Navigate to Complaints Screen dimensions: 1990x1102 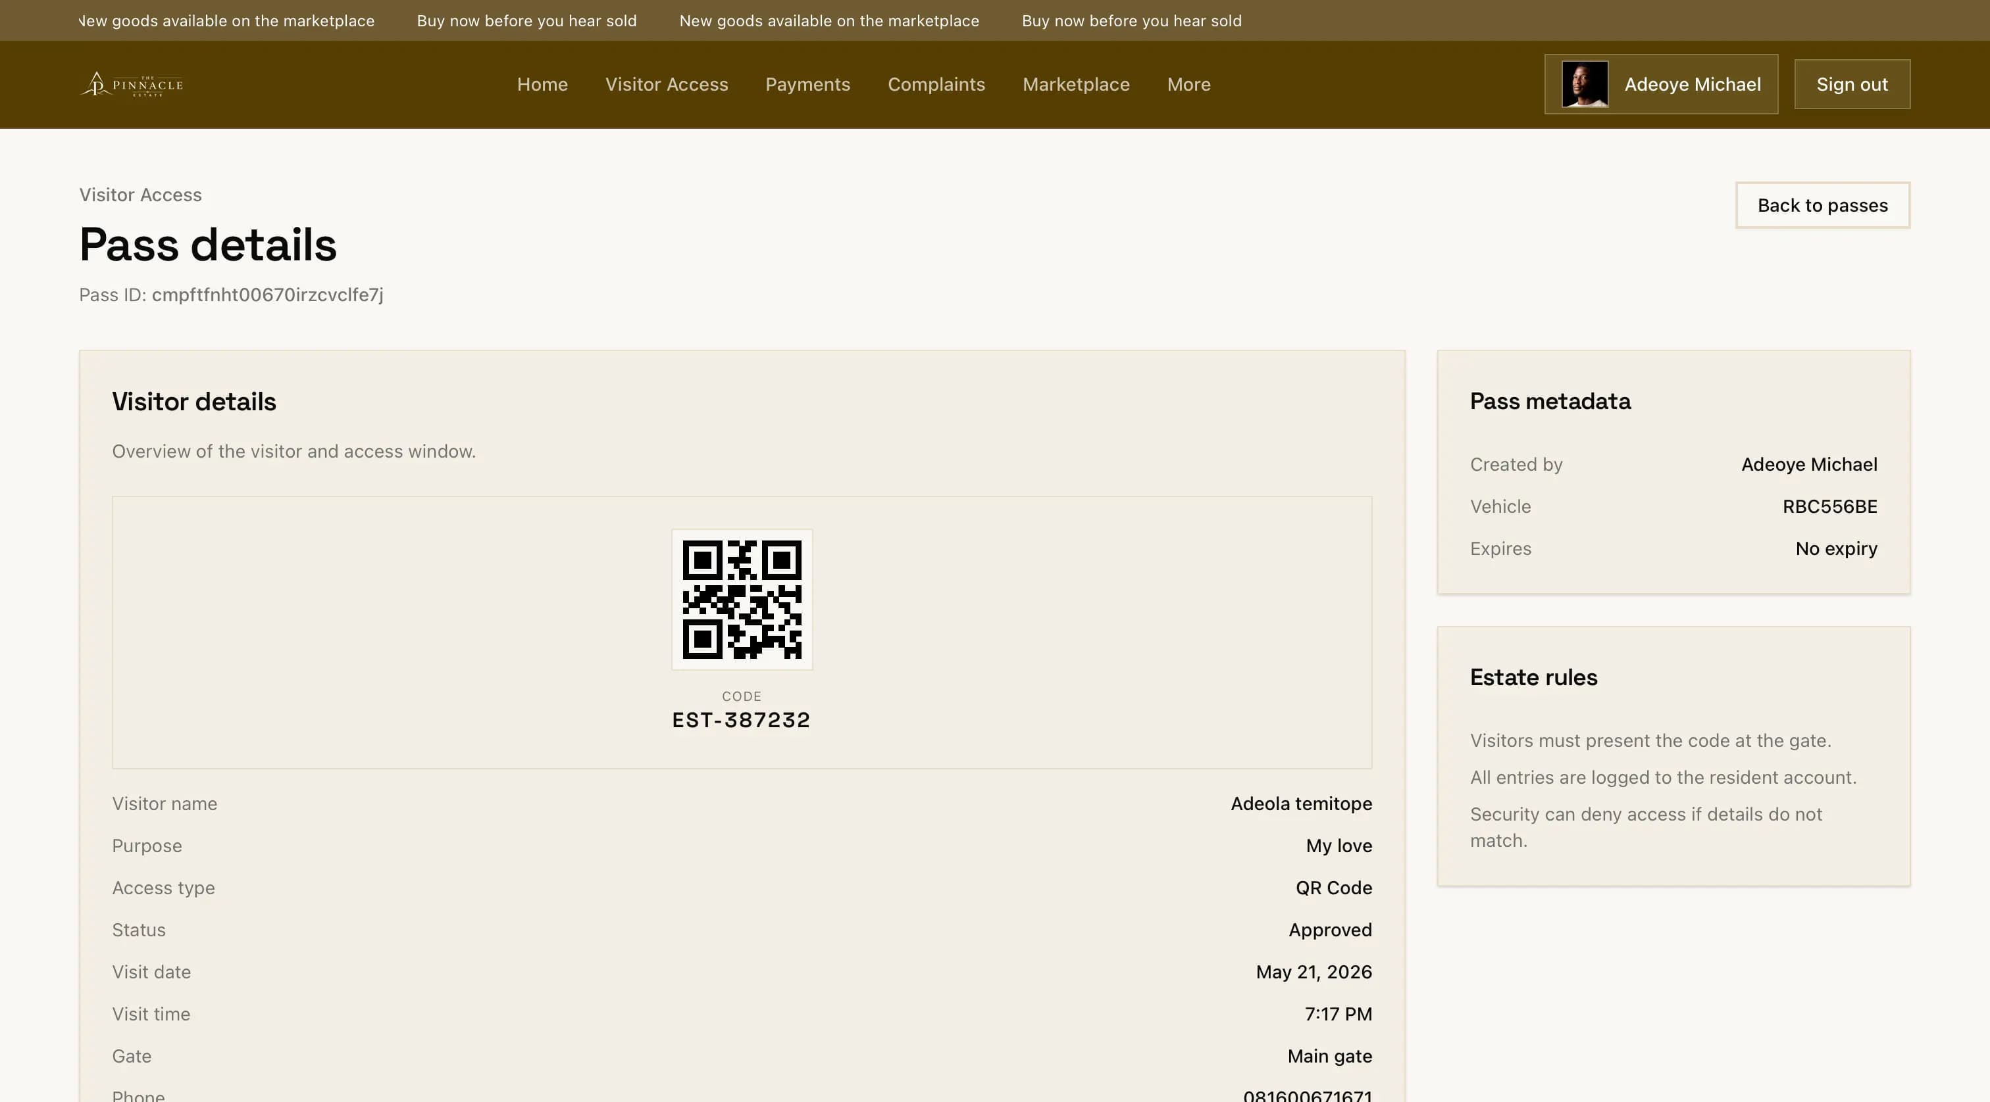936,84
